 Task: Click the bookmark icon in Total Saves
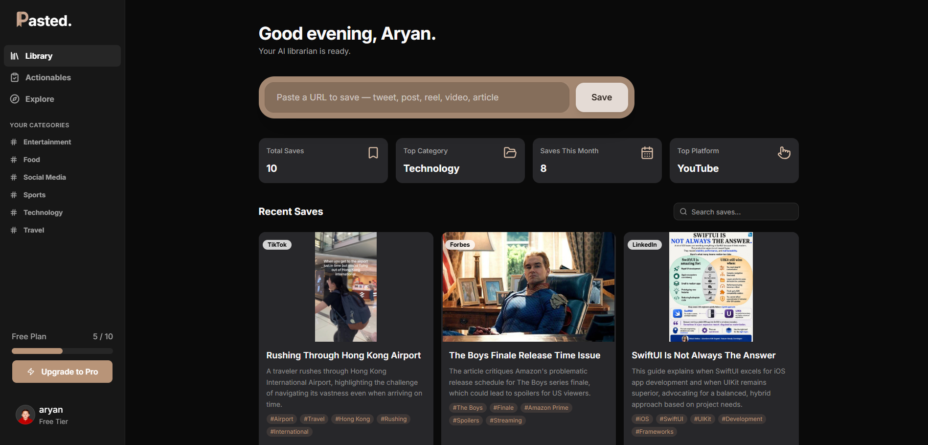point(373,153)
